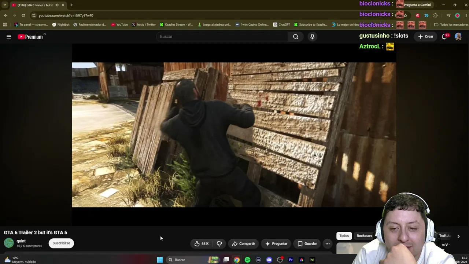Open Chrome tab search chevron
Screen dimensions: 469x264
(x=5, y=5)
